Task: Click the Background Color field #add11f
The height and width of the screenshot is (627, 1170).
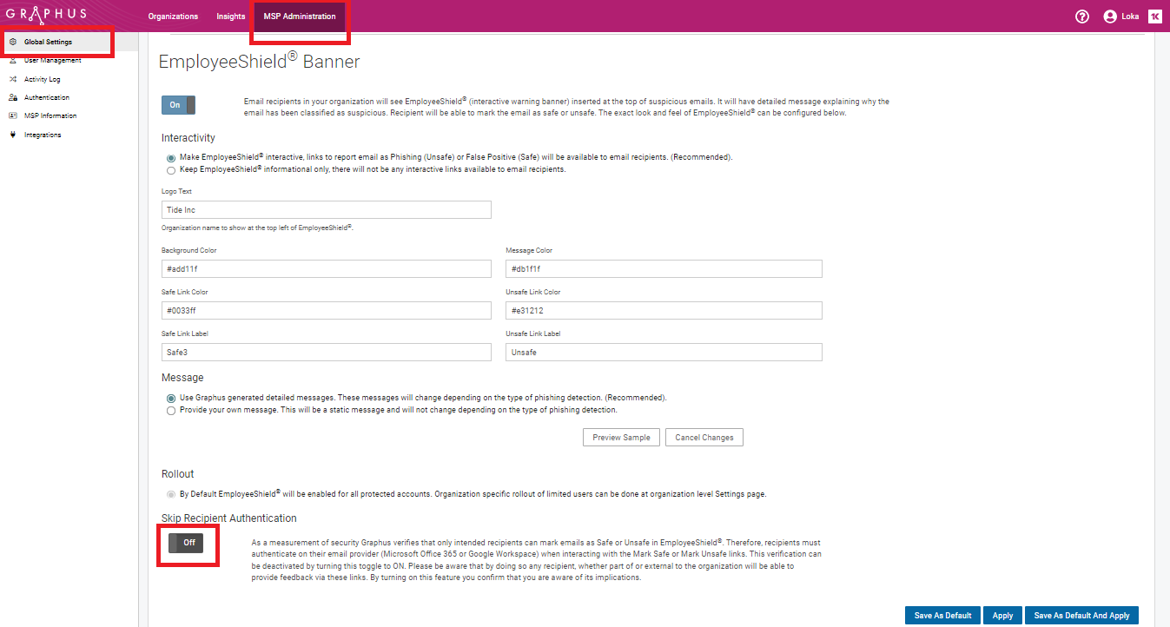Action: (327, 268)
